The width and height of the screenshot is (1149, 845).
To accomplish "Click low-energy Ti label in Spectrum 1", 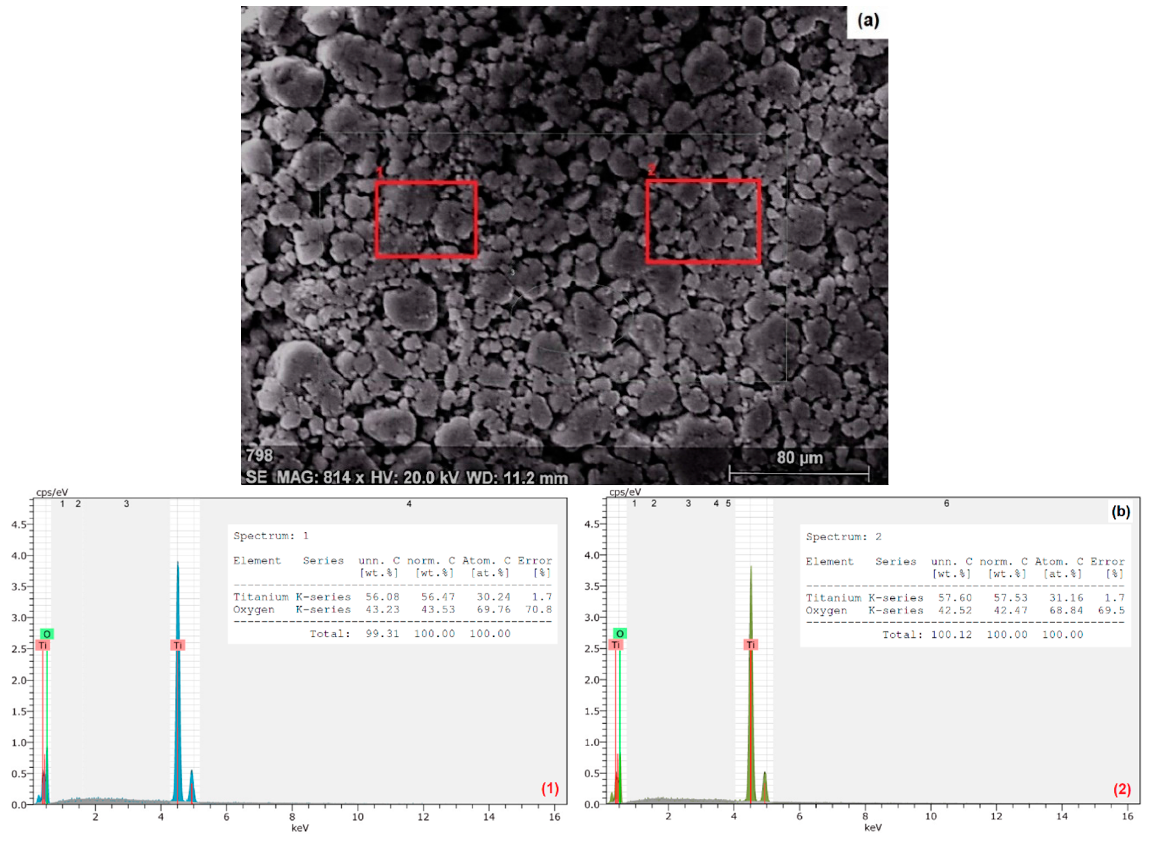I will 43,646.
